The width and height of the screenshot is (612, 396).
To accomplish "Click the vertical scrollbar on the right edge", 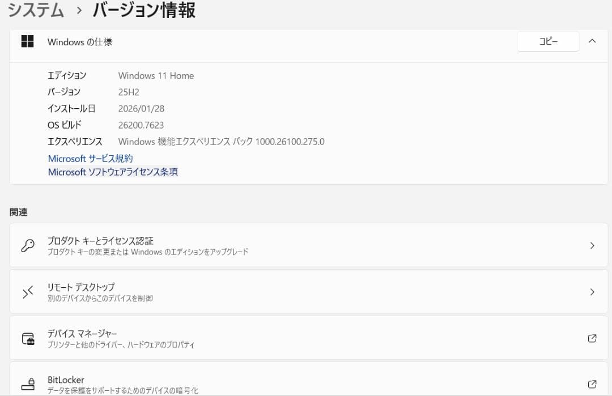I will click(x=609, y=198).
